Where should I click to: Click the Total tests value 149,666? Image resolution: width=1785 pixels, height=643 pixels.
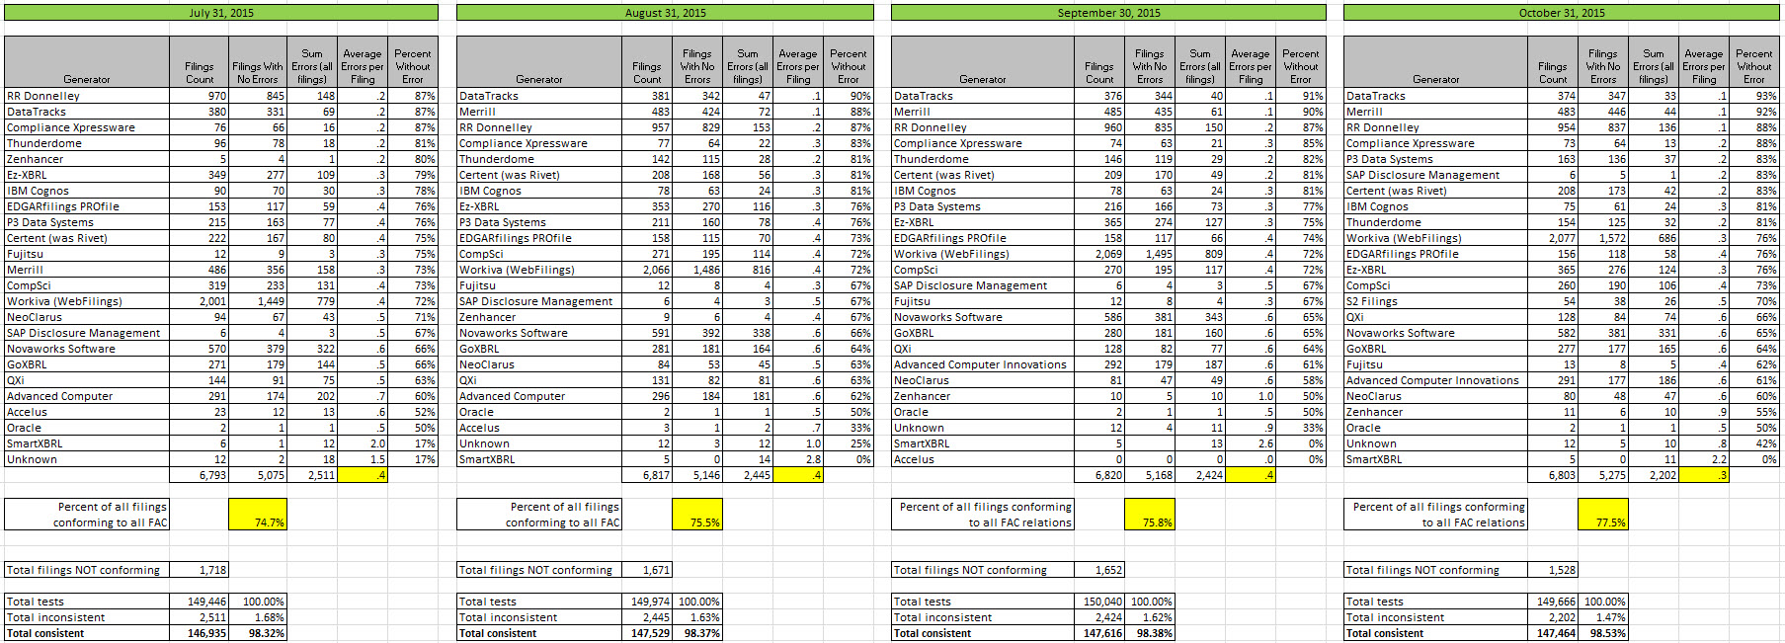point(1553,602)
